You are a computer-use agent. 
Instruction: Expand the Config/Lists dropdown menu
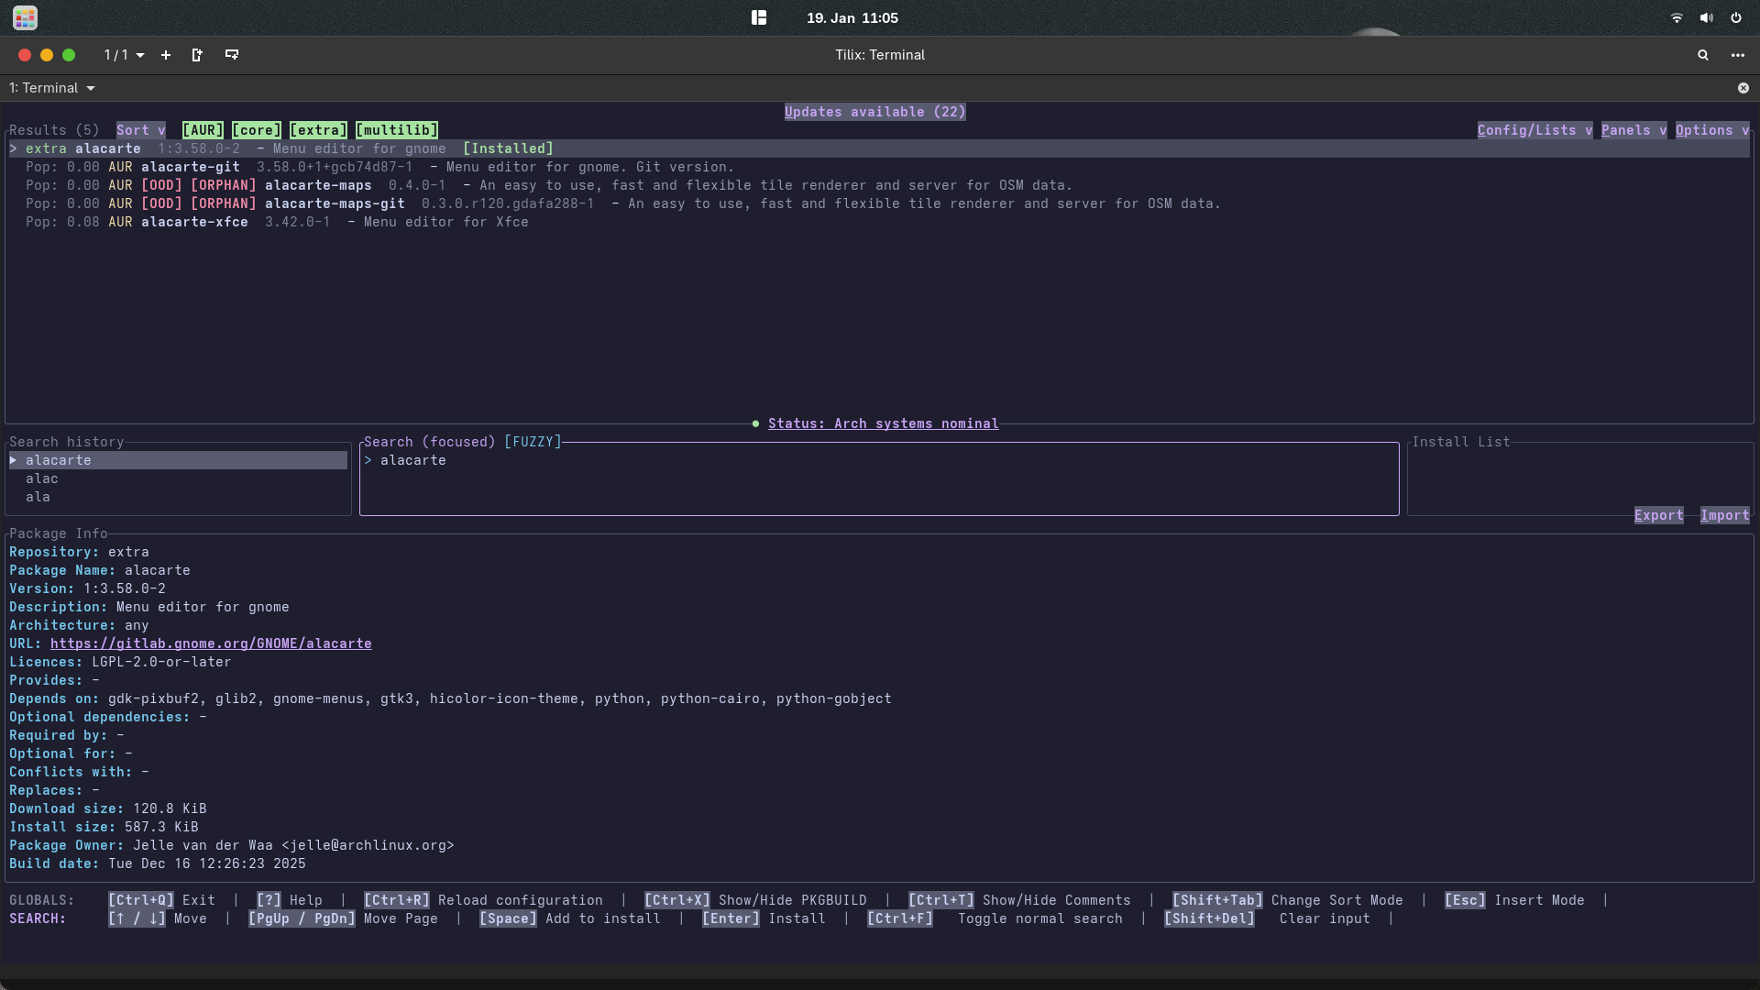click(x=1534, y=130)
